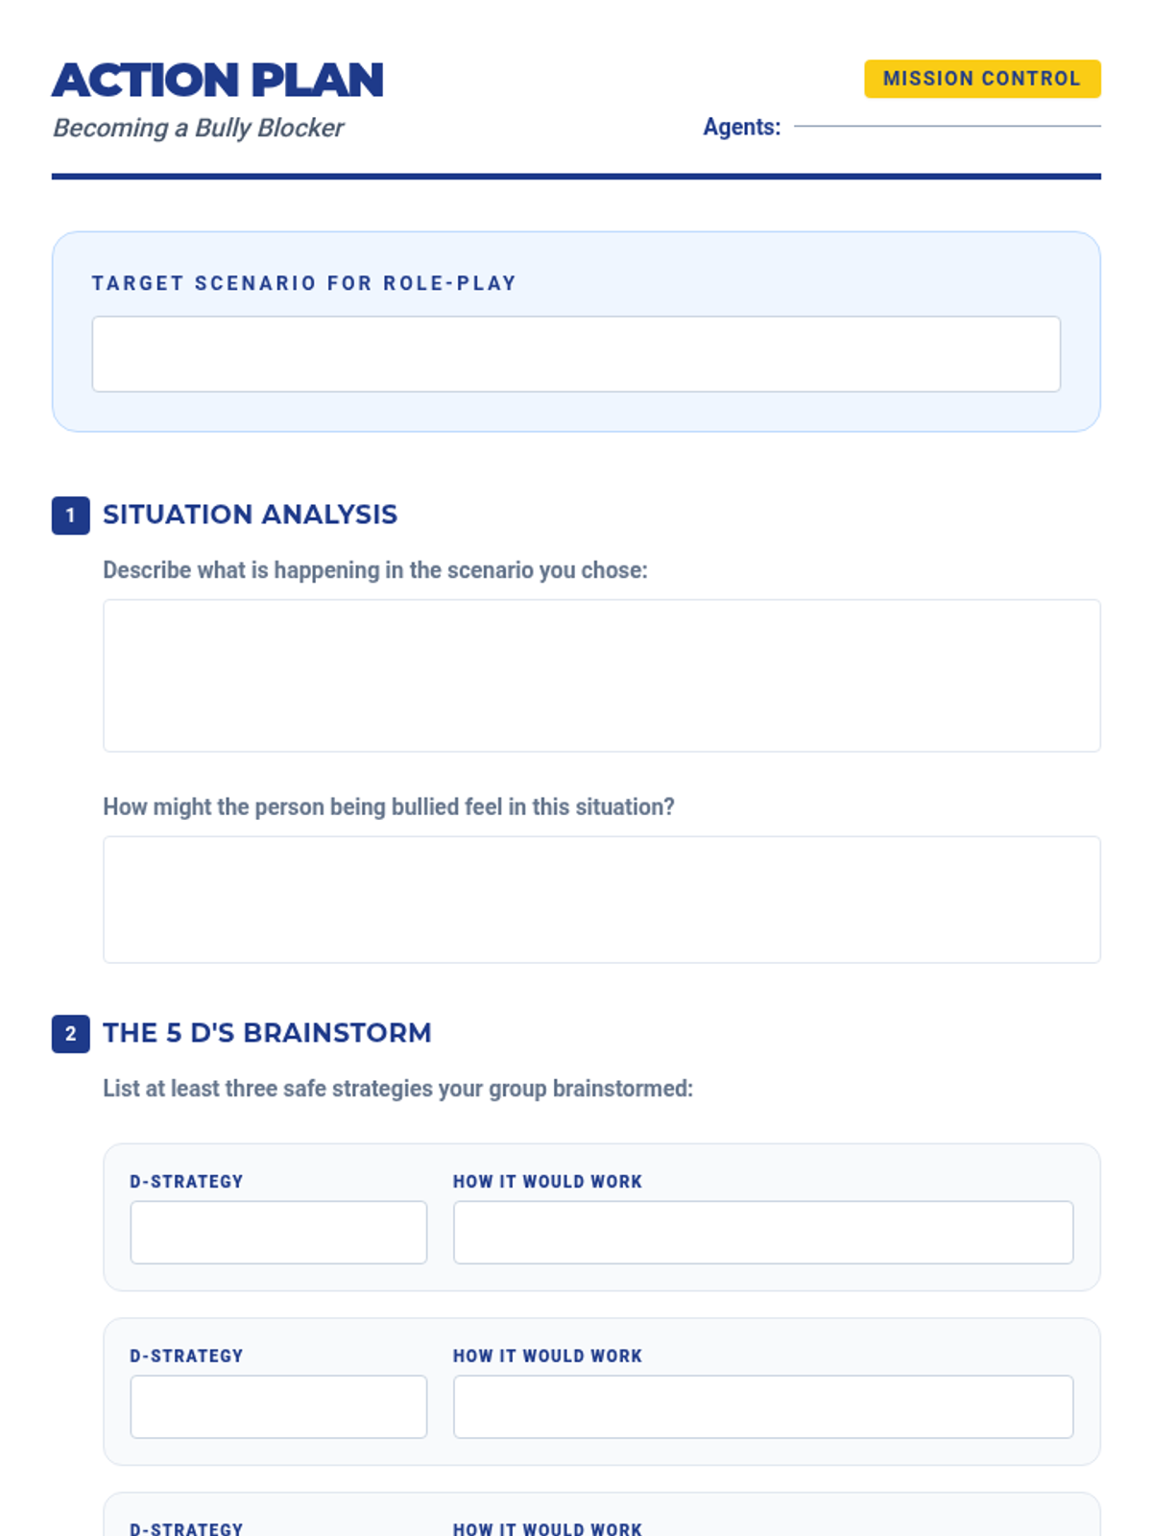Click the Agents: label text
The width and height of the screenshot is (1152, 1536).
(x=741, y=127)
